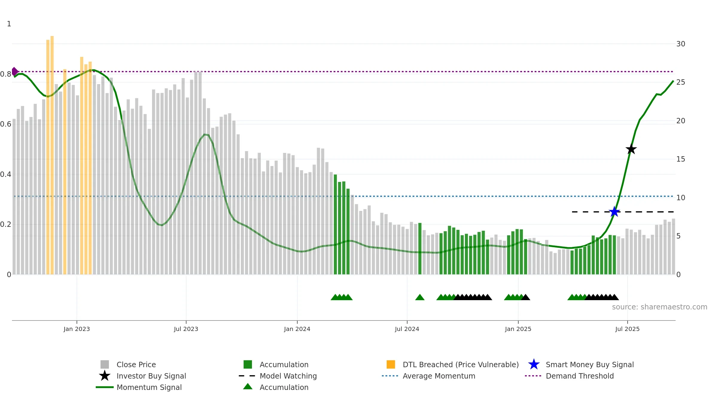Click the left axis value 0.8

(x=6, y=74)
